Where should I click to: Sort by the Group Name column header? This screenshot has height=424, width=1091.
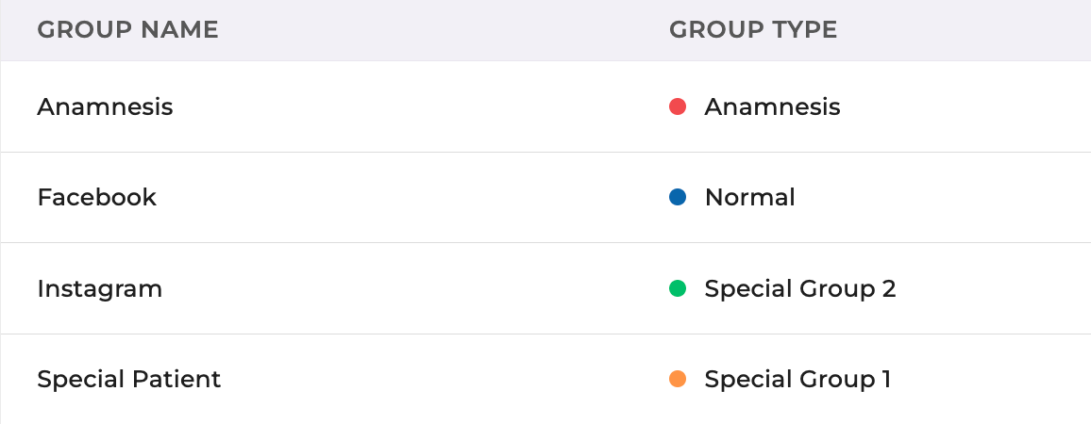pos(127,30)
